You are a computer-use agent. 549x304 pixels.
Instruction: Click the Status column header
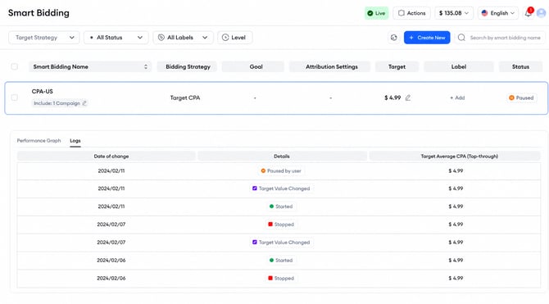tap(520, 66)
